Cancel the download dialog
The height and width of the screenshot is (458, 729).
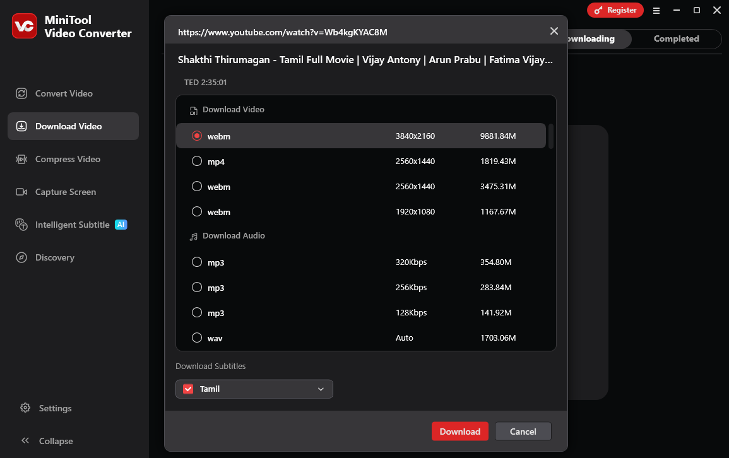point(523,431)
